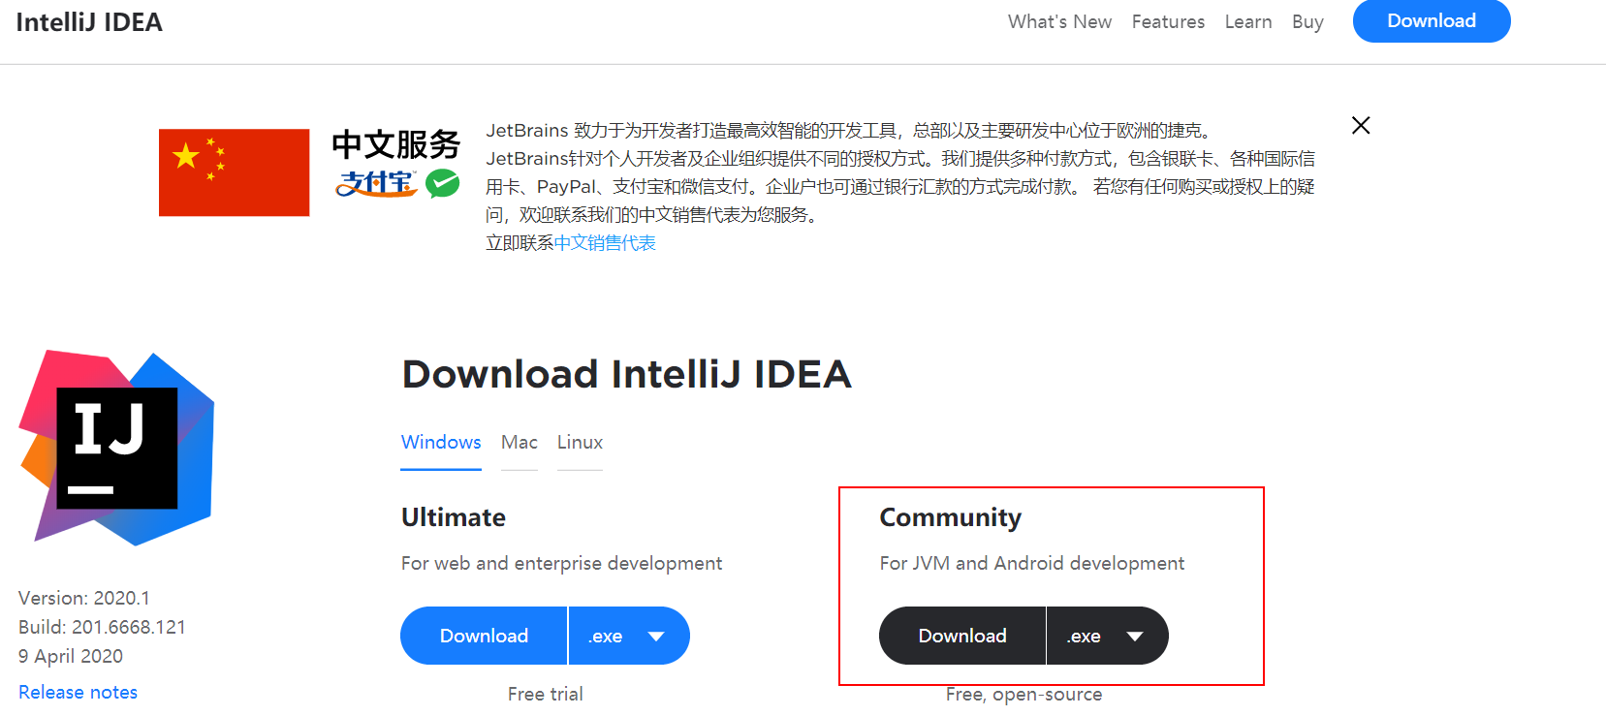The image size is (1606, 716).
Task: Go to the Learn section
Action: [x=1248, y=21]
